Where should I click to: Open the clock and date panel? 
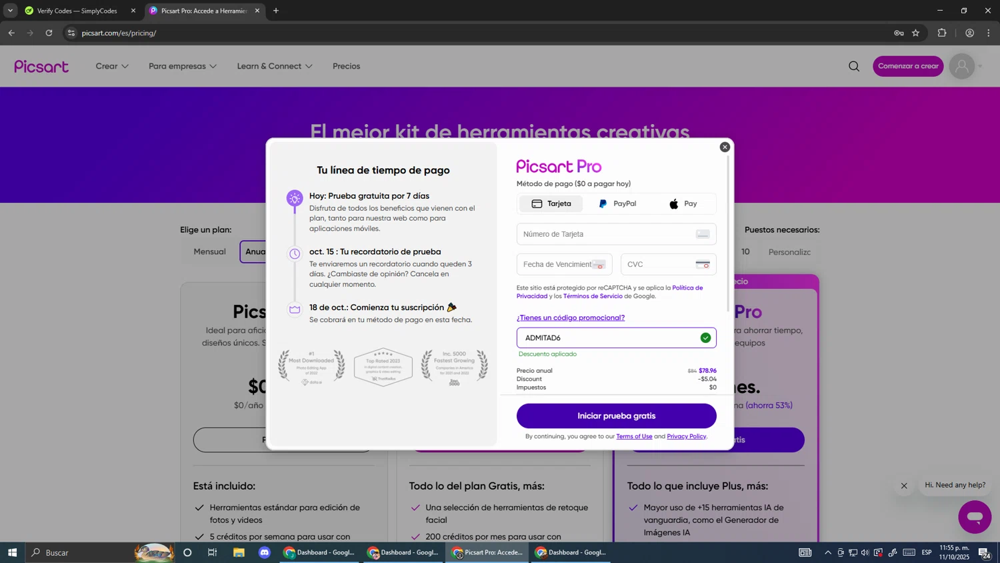pyautogui.click(x=954, y=552)
